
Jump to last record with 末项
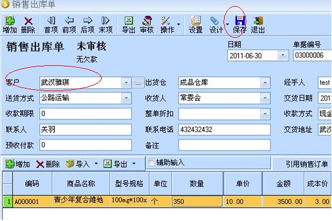click(x=105, y=25)
